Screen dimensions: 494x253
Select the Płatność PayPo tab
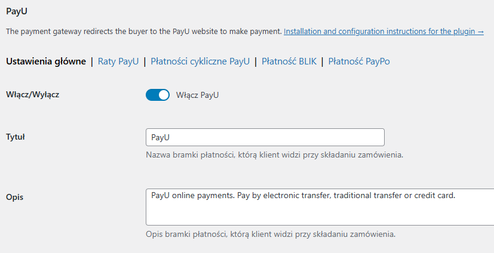click(x=359, y=61)
